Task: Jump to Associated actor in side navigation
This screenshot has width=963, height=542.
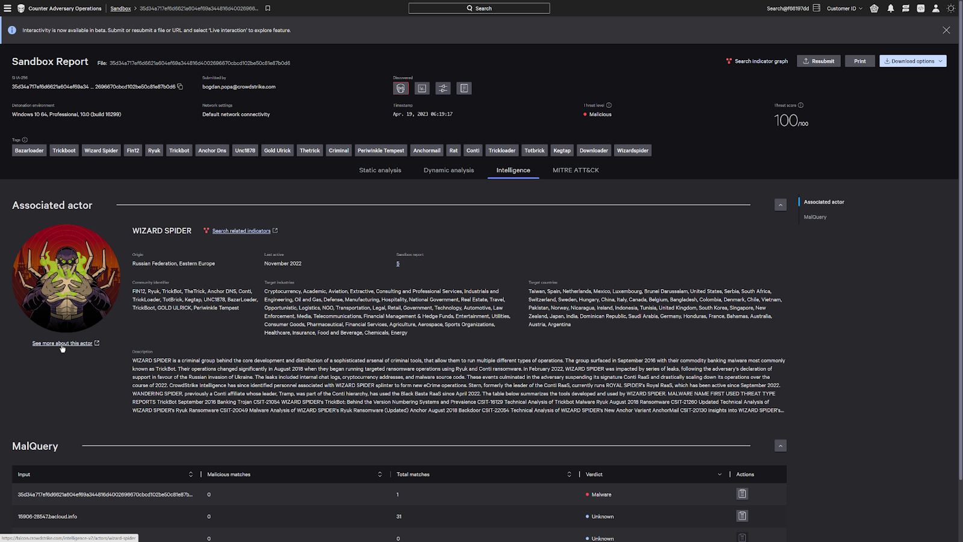Action: point(824,202)
